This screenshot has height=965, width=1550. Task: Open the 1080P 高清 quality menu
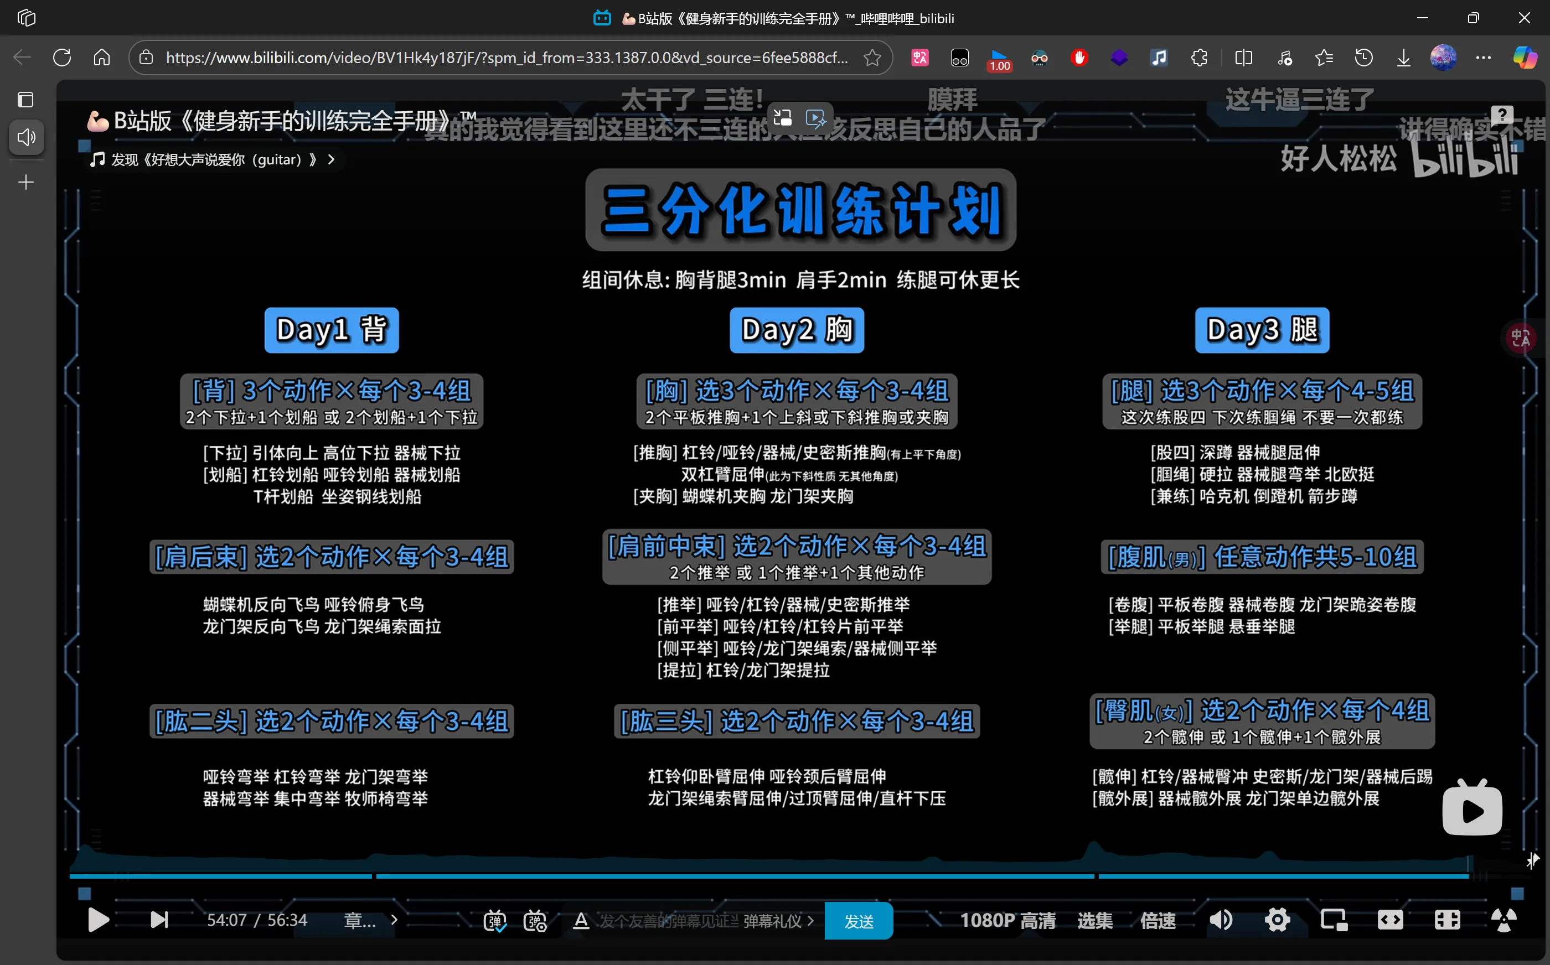pos(1008,920)
